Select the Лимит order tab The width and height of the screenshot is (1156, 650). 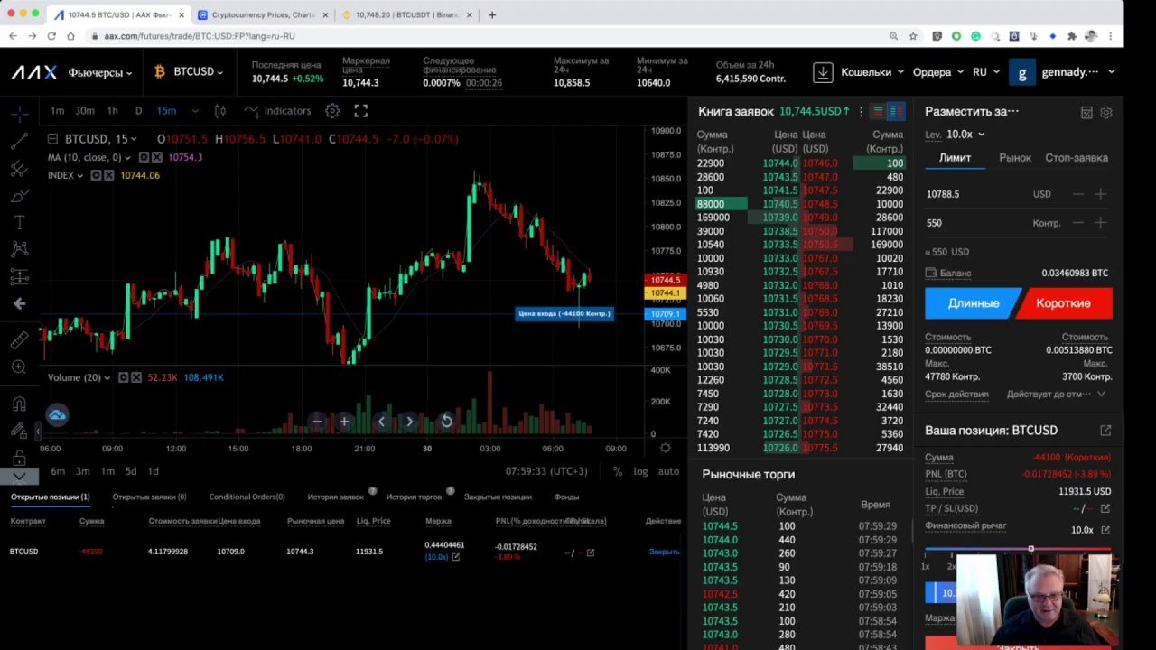(x=955, y=158)
